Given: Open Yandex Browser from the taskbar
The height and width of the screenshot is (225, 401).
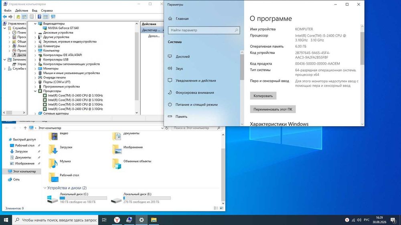Looking at the screenshot, I should (117, 220).
